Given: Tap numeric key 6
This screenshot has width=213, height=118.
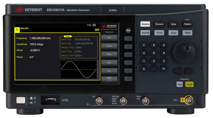Looking at the screenshot, I should (x=164, y=53).
